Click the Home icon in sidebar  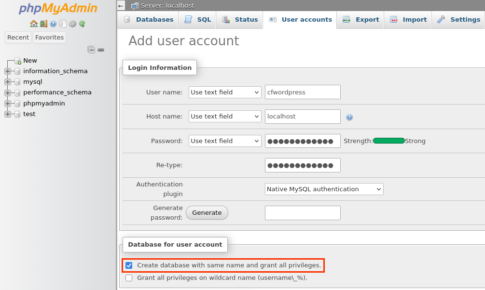pyautogui.click(x=33, y=24)
